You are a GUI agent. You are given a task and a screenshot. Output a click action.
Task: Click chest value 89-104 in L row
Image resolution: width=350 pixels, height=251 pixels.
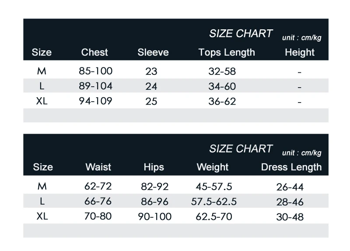pos(95,86)
